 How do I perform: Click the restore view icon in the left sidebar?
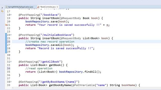[x=2, y=8]
